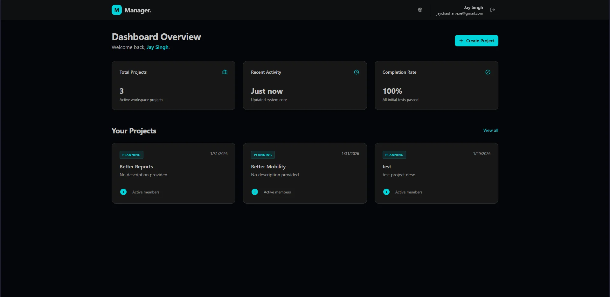Viewport: 610px width, 297px height.
Task: Click Active members label on test card
Action: coord(409,192)
